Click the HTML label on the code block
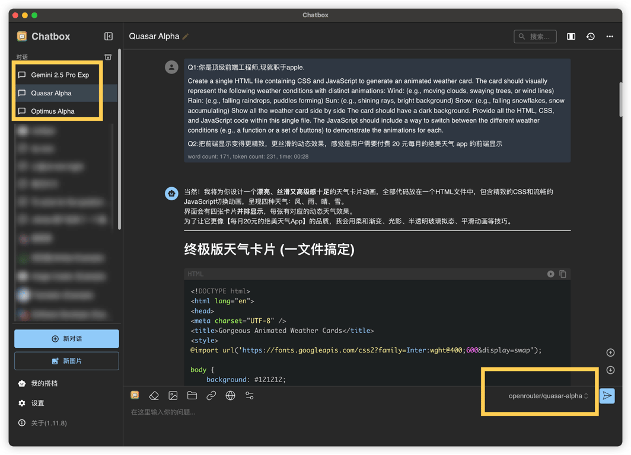Screen dimensions: 631x455 tap(196, 274)
